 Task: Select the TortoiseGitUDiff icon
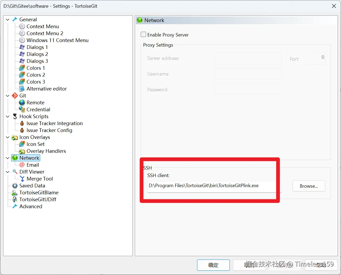click(15, 199)
